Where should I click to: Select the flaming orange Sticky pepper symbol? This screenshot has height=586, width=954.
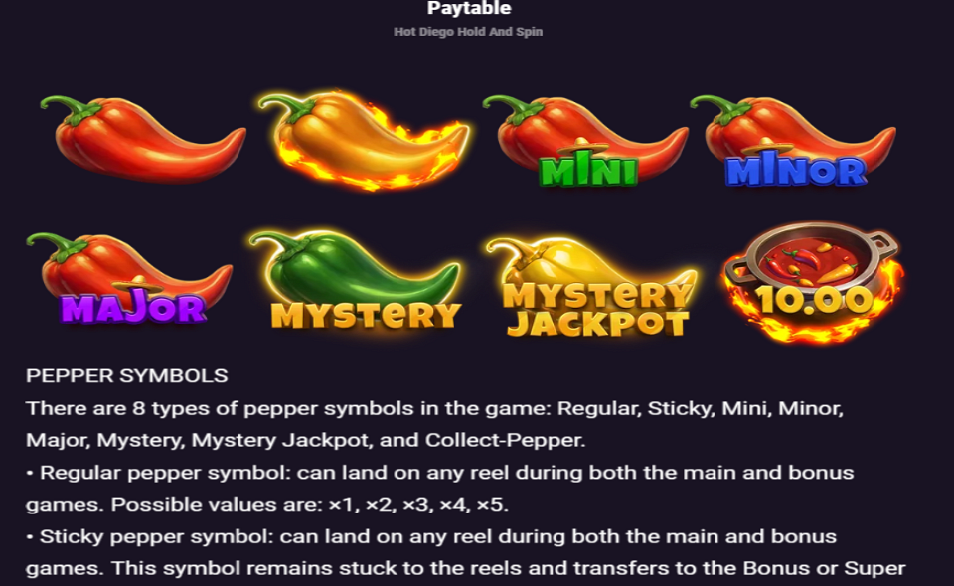364,140
